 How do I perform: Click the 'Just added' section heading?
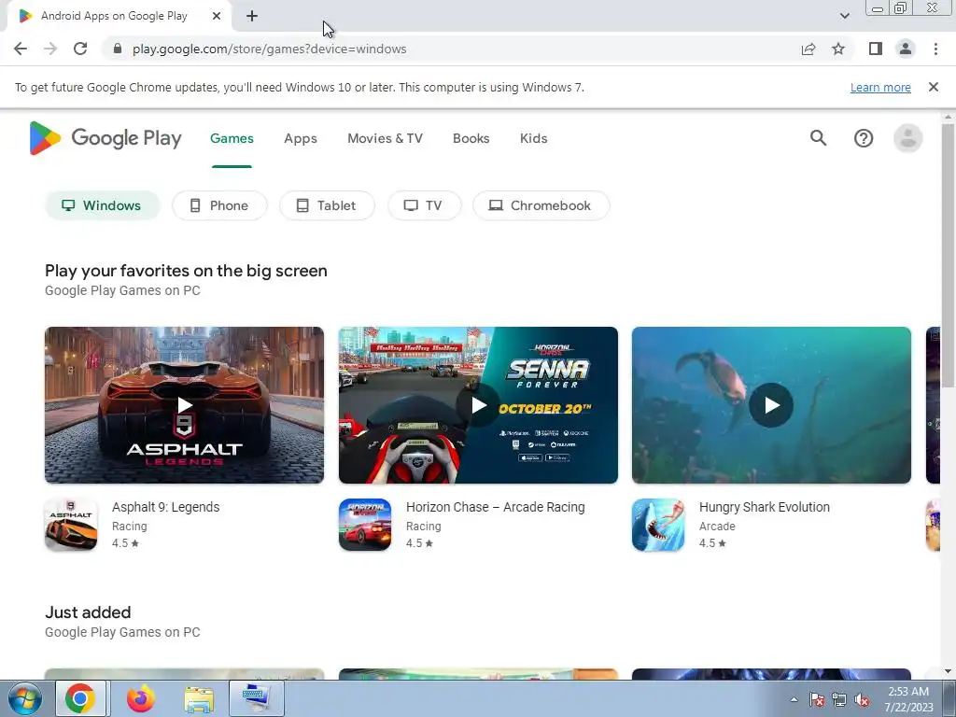88,612
